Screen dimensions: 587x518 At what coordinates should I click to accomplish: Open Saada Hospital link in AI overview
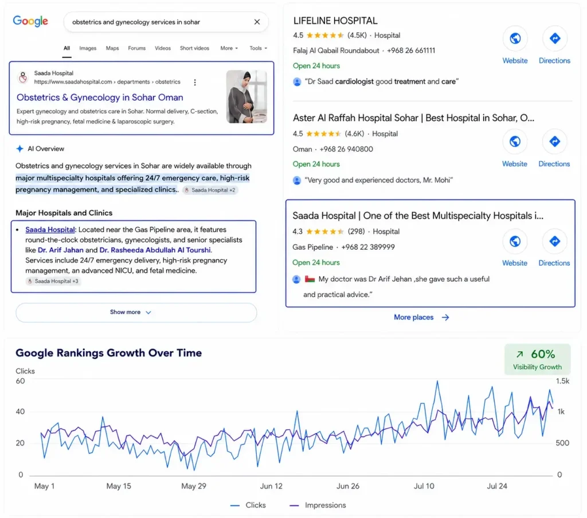click(50, 230)
